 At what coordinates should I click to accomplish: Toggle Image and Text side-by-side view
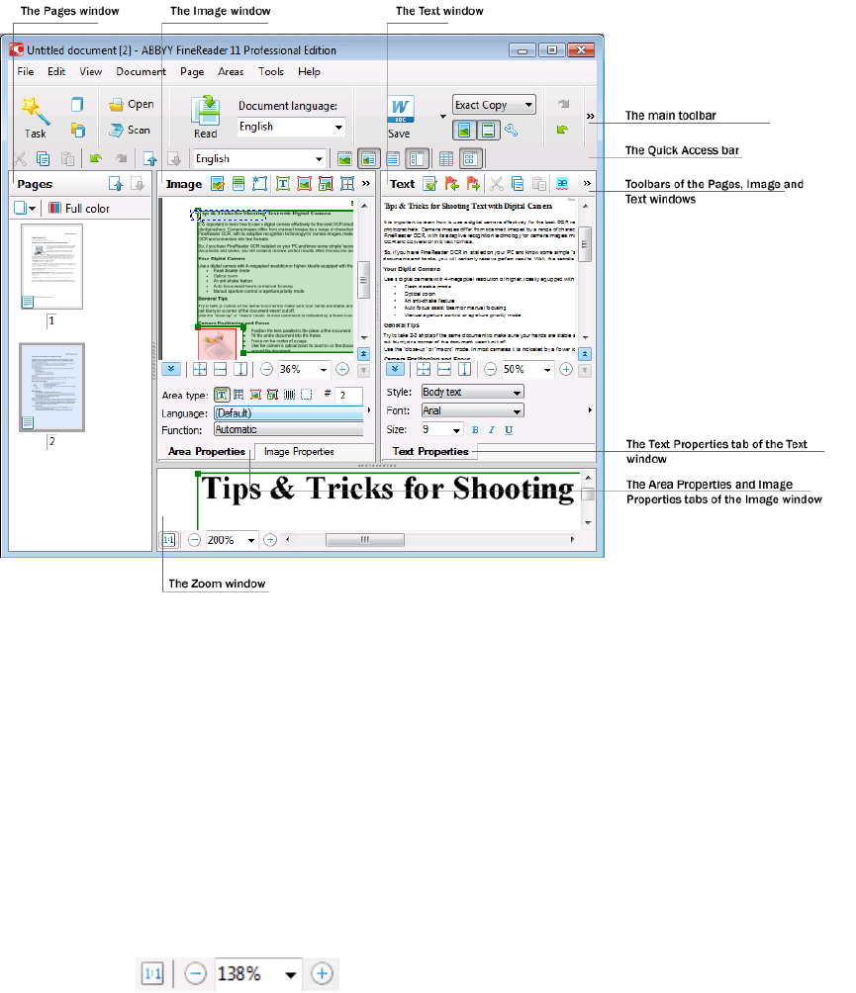pos(369,159)
